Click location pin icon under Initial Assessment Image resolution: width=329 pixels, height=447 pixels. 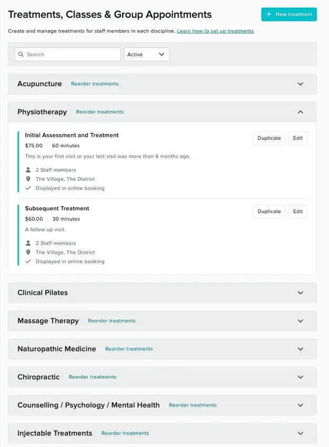28,179
